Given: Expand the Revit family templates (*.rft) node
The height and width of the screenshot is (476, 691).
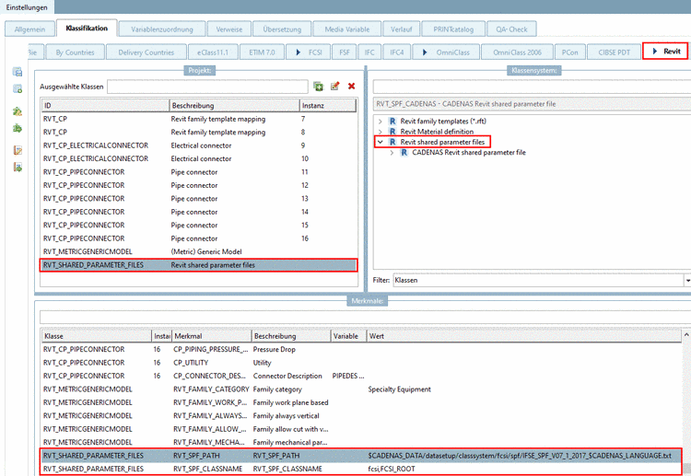Looking at the screenshot, I should click(380, 122).
